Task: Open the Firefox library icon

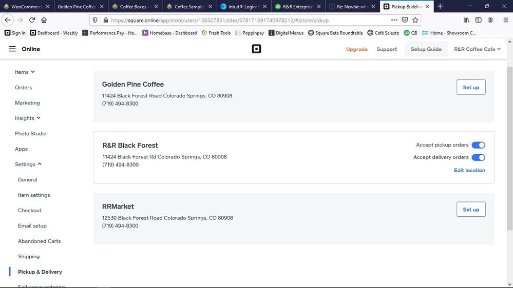Action: click(x=466, y=20)
